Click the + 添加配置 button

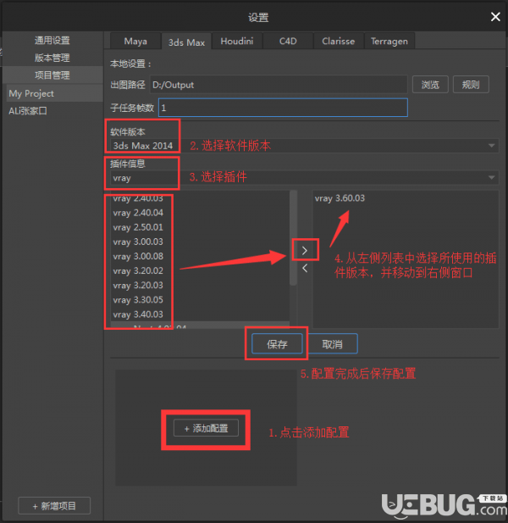coord(206,428)
